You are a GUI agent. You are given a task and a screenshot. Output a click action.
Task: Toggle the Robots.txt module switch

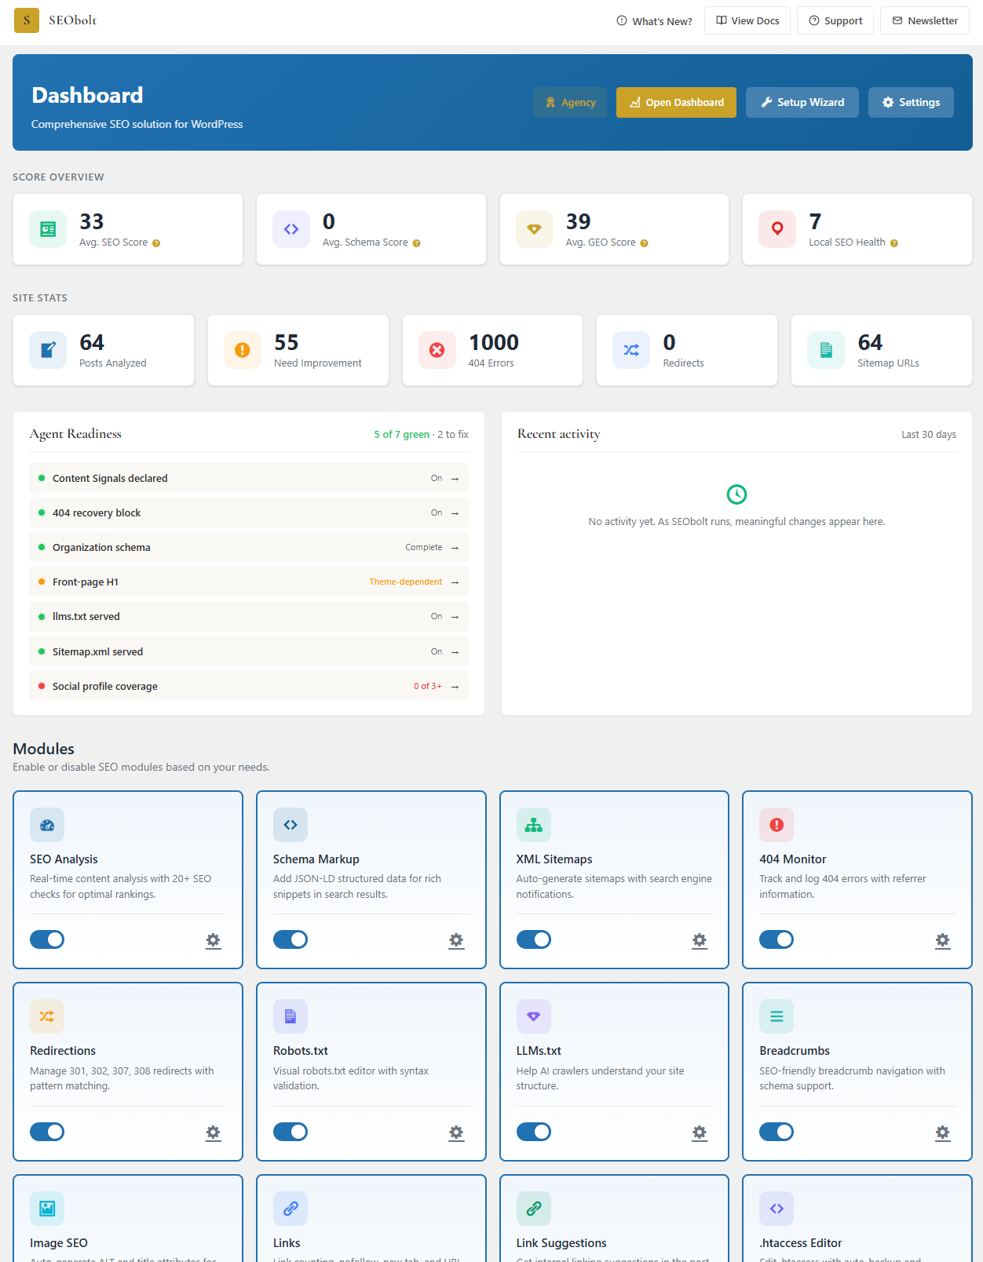291,1132
